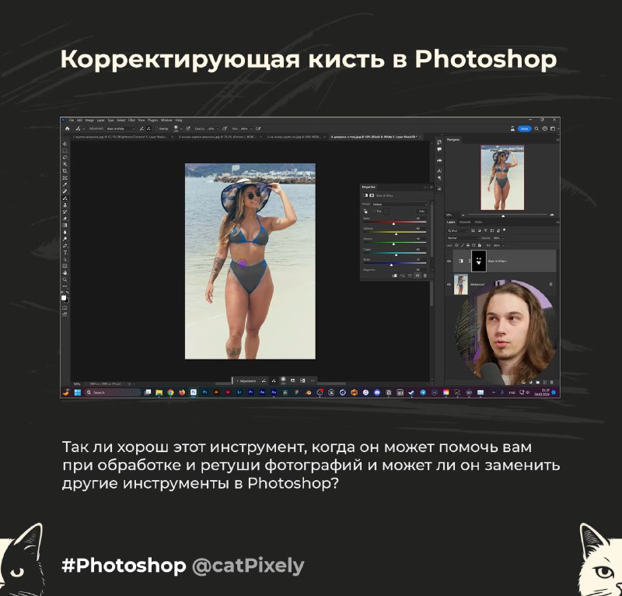Select the Crop tool
Viewport: 622px width, 596px height.
click(65, 170)
